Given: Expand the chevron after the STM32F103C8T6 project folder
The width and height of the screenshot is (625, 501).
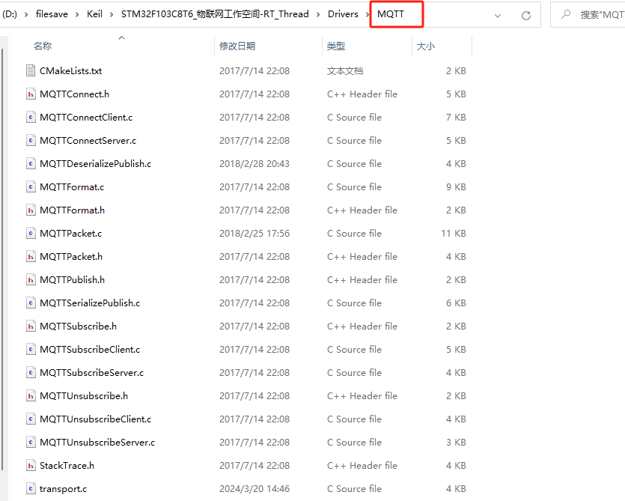Looking at the screenshot, I should click(x=318, y=14).
